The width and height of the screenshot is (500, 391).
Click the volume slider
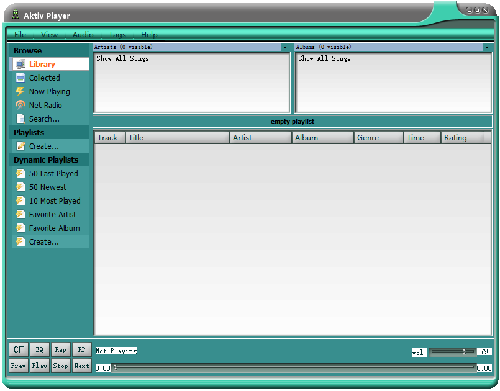click(453, 352)
